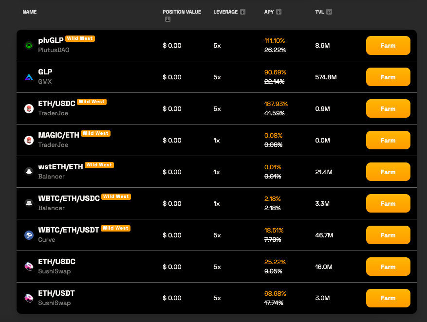Select the Curve protocol label
427x322 pixels.
47,240
